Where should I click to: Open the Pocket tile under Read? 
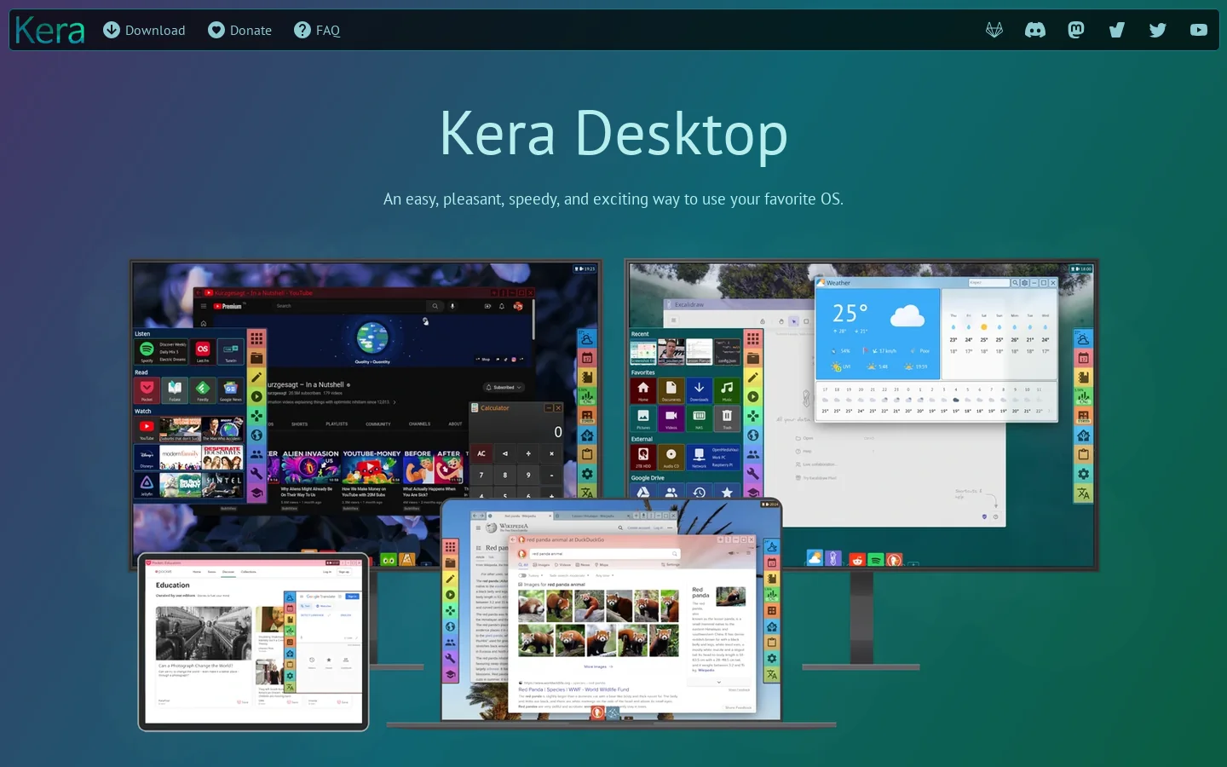[x=147, y=389]
